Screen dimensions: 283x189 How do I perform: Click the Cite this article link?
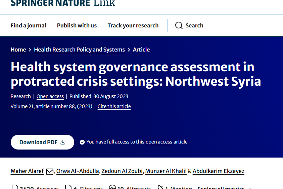(x=114, y=106)
